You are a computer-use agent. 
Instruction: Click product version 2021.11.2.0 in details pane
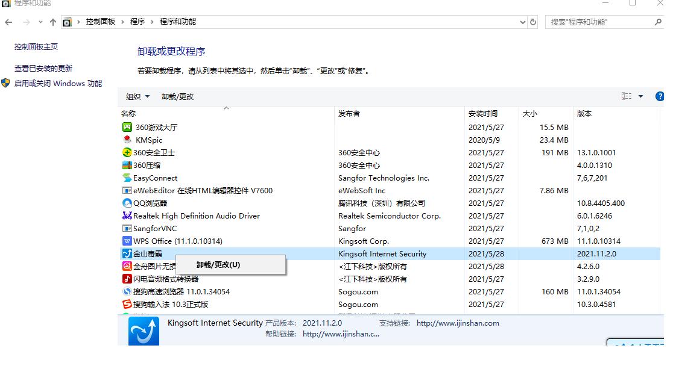click(322, 323)
